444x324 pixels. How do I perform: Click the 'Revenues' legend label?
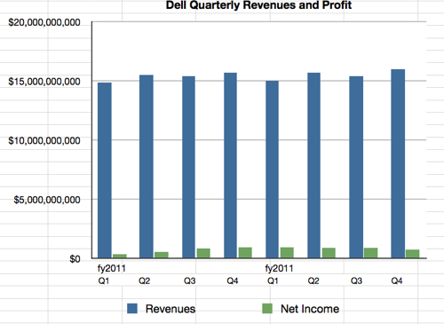(x=170, y=309)
